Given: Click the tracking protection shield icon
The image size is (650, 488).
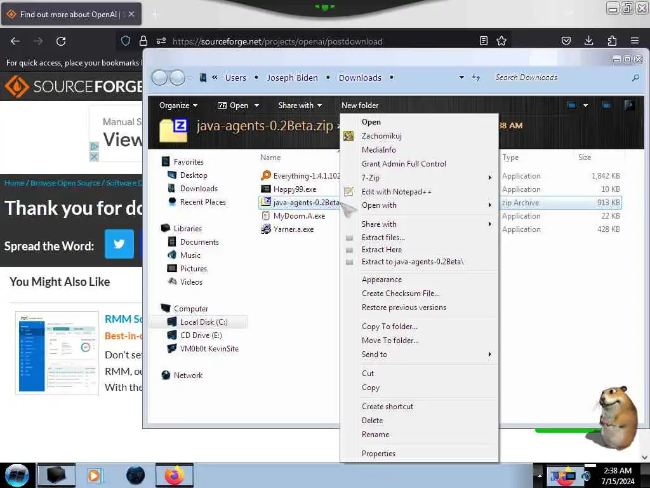Looking at the screenshot, I should 126,41.
